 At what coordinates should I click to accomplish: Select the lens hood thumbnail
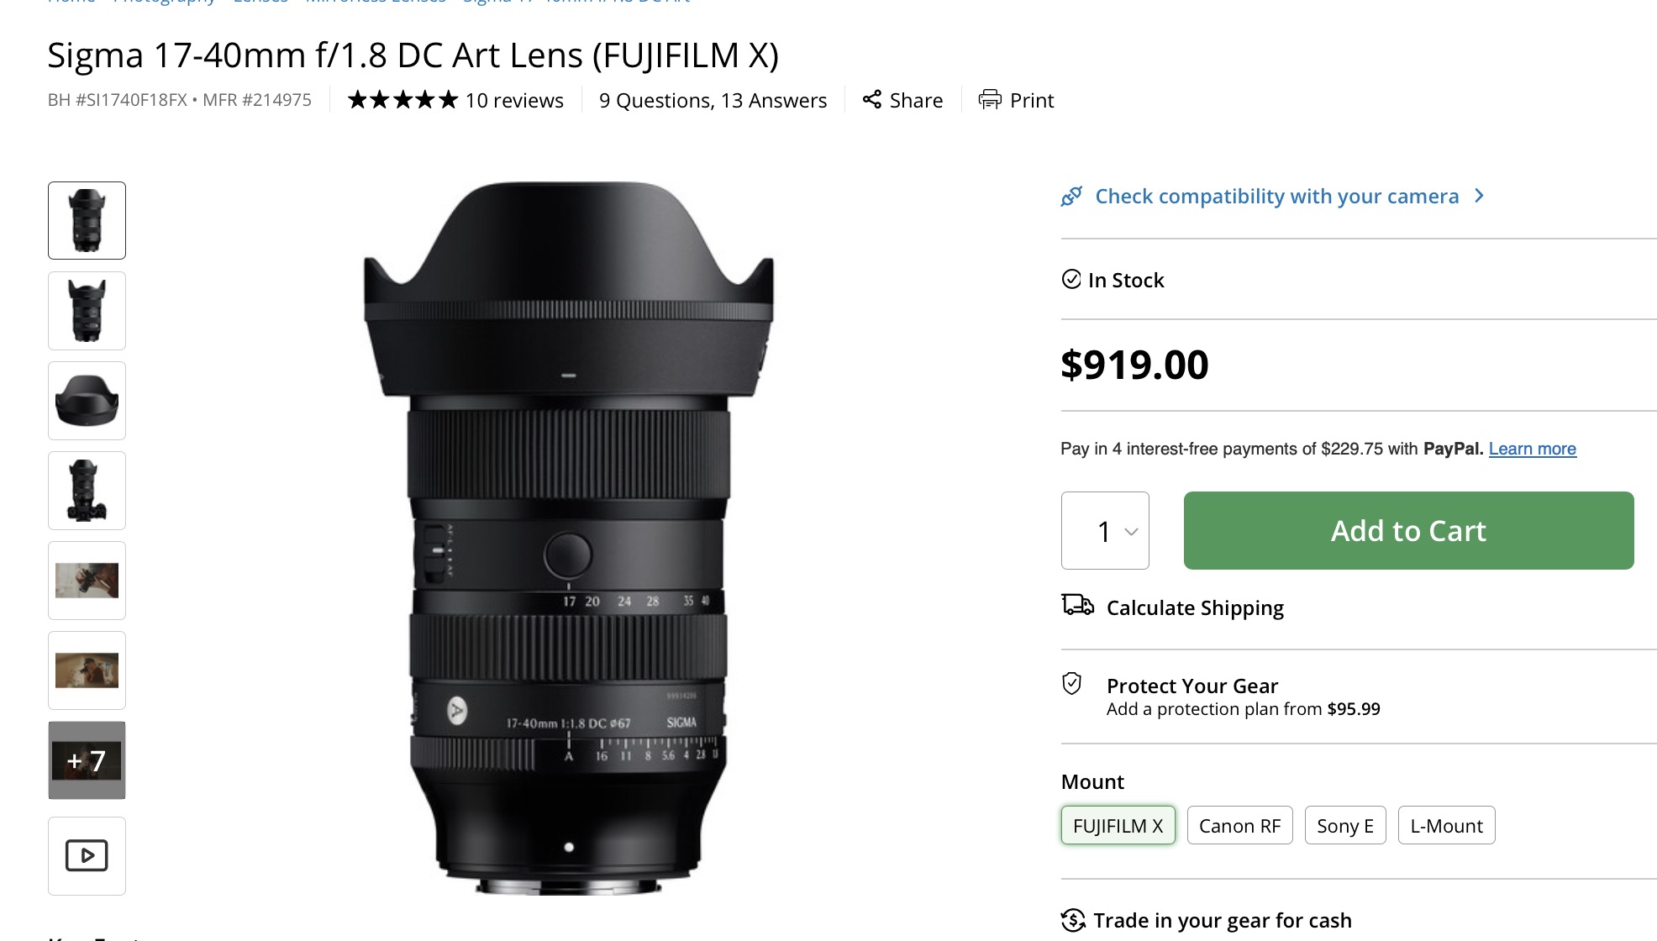point(87,401)
